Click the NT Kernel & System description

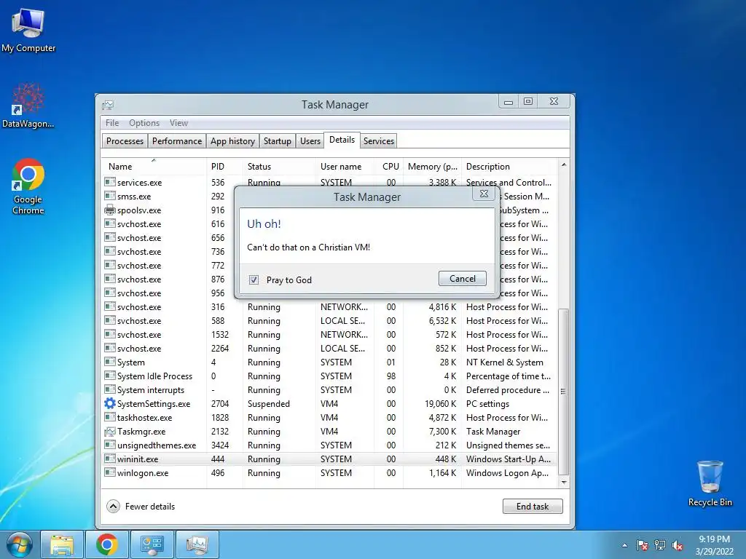(504, 362)
